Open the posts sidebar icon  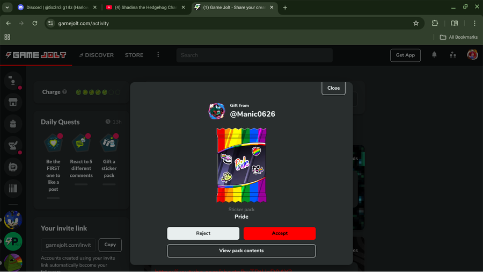coord(13,167)
